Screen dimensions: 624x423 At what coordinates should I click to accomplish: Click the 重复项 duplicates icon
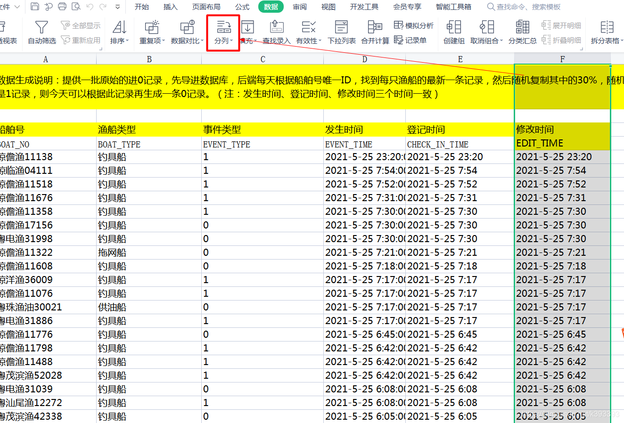click(x=152, y=27)
